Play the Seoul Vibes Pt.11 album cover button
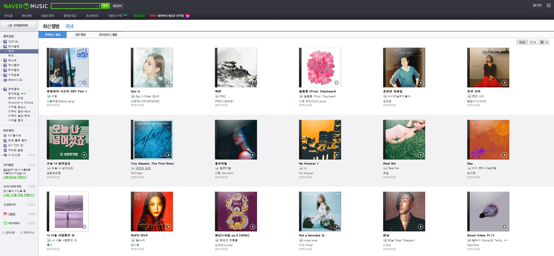 coord(504,227)
